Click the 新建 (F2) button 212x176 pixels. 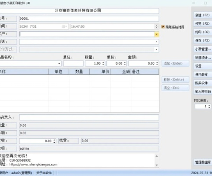203,15
